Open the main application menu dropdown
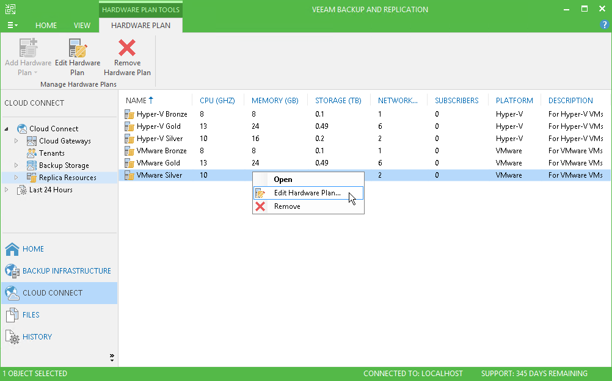Viewport: 612px width, 381px height. 12,25
